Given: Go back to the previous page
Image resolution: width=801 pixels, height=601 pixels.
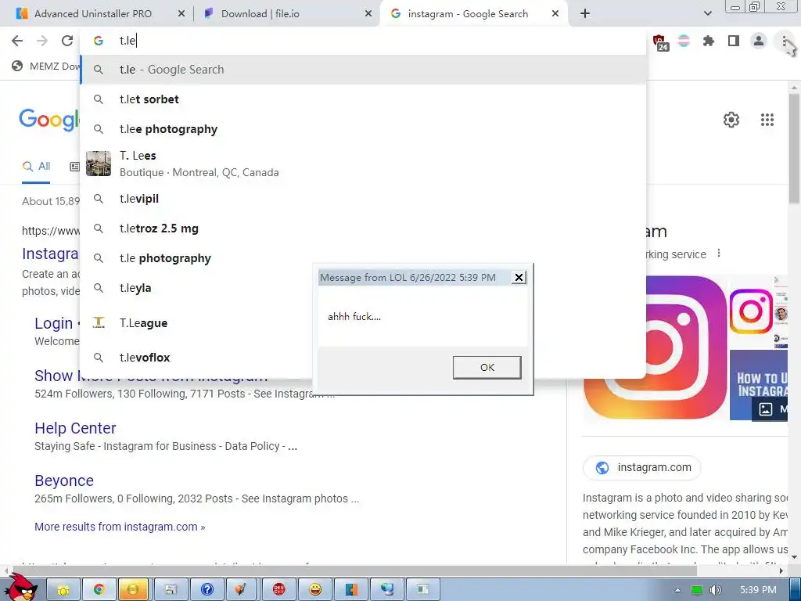Looking at the screenshot, I should tap(17, 41).
